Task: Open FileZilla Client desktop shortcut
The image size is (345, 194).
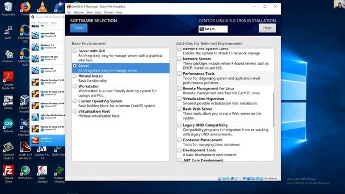Action: (8, 174)
